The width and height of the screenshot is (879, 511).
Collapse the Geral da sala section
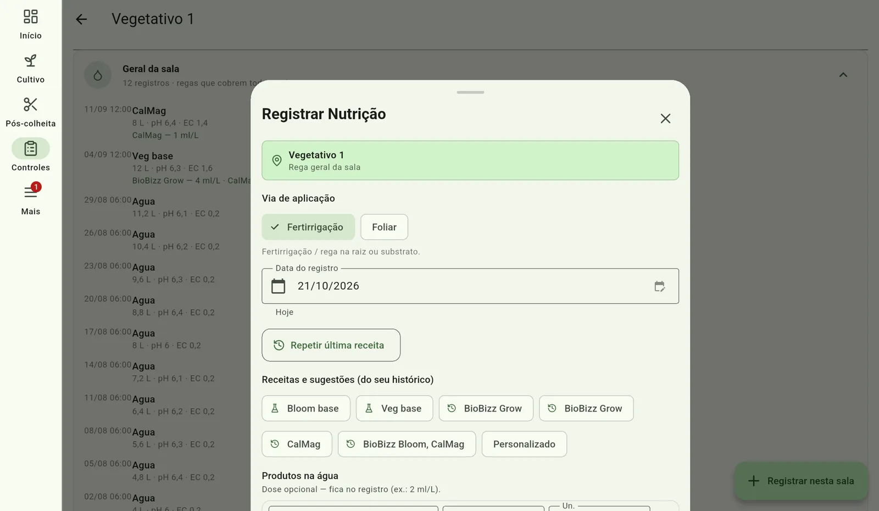point(843,75)
